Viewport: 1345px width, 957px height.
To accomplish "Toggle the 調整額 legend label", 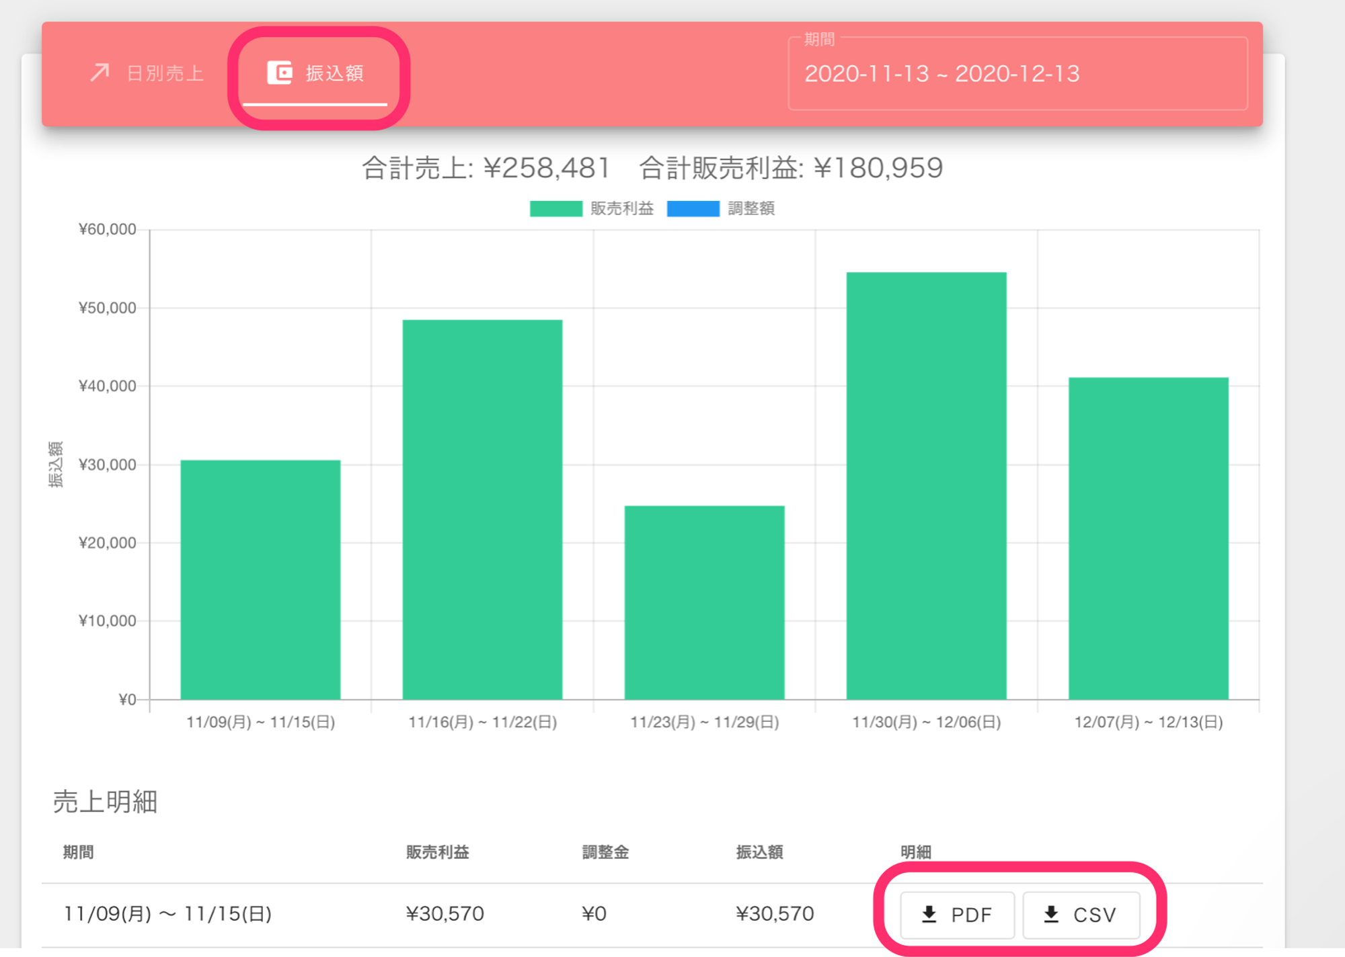I will pyautogui.click(x=751, y=209).
